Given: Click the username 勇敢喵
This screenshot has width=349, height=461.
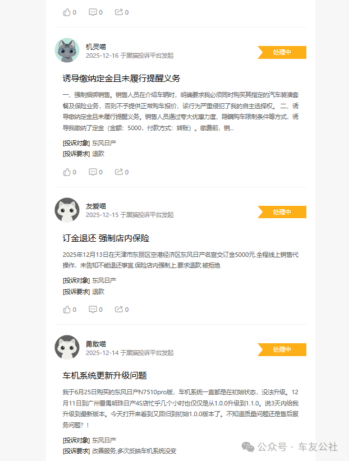Looking at the screenshot, I should coord(96,344).
